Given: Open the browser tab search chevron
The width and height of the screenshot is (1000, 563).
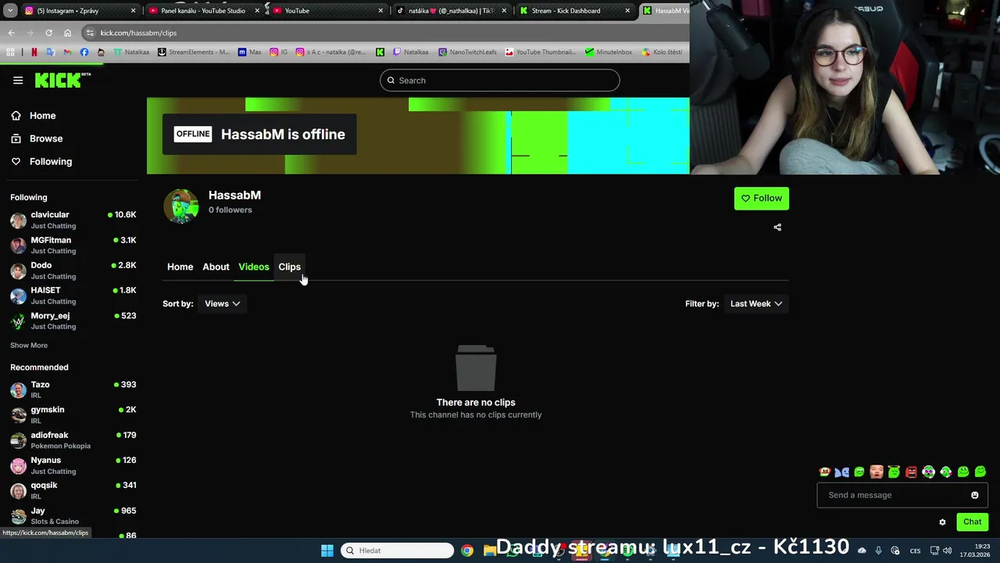Looking at the screenshot, I should click(9, 11).
